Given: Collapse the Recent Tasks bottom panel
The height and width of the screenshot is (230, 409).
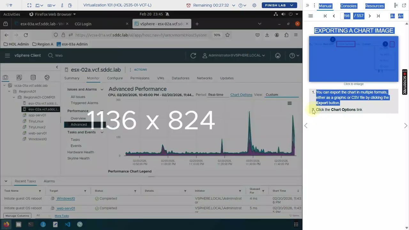Looking at the screenshot, I should [6, 181].
